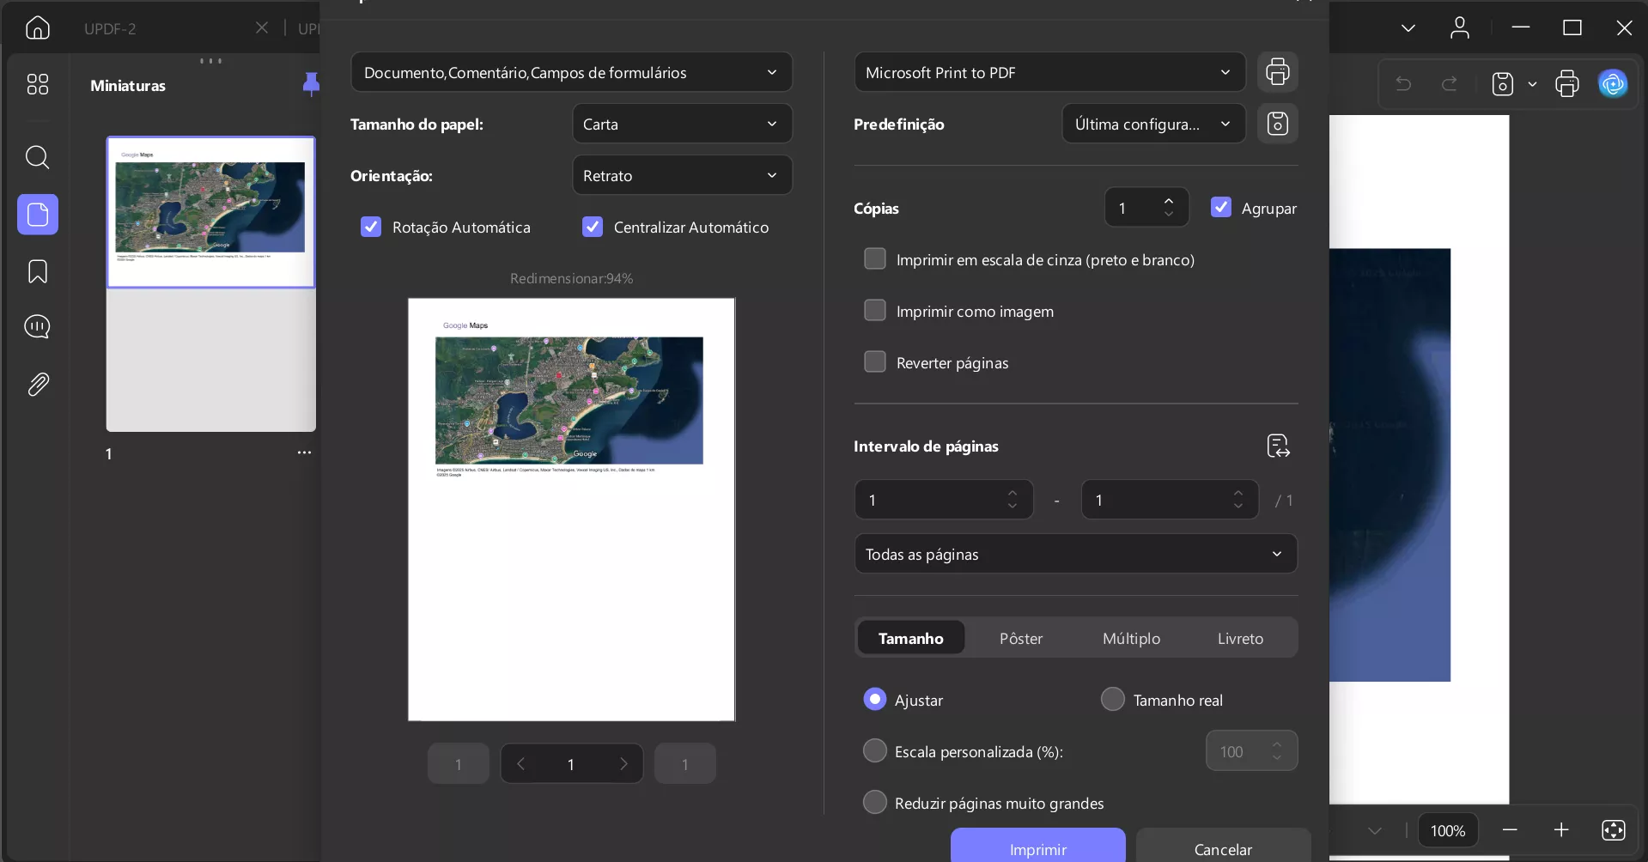
Task: Uncheck Centralizar Automático
Action: (x=593, y=227)
